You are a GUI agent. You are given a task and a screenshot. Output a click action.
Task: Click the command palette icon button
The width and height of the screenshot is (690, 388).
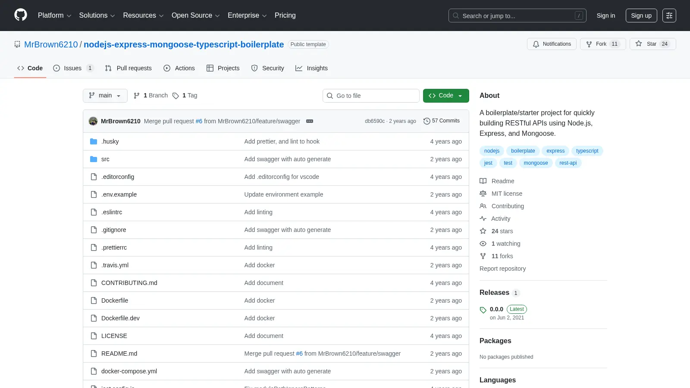coord(669,16)
